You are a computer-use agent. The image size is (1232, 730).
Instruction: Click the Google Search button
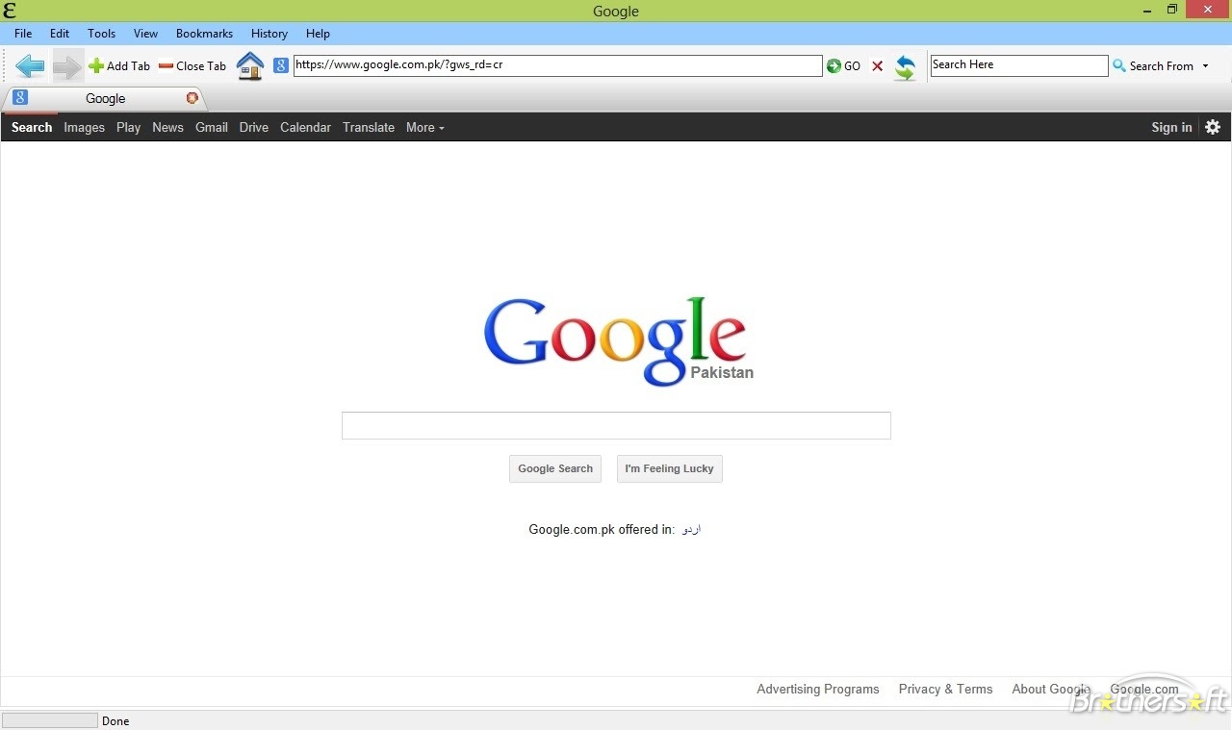tap(555, 468)
